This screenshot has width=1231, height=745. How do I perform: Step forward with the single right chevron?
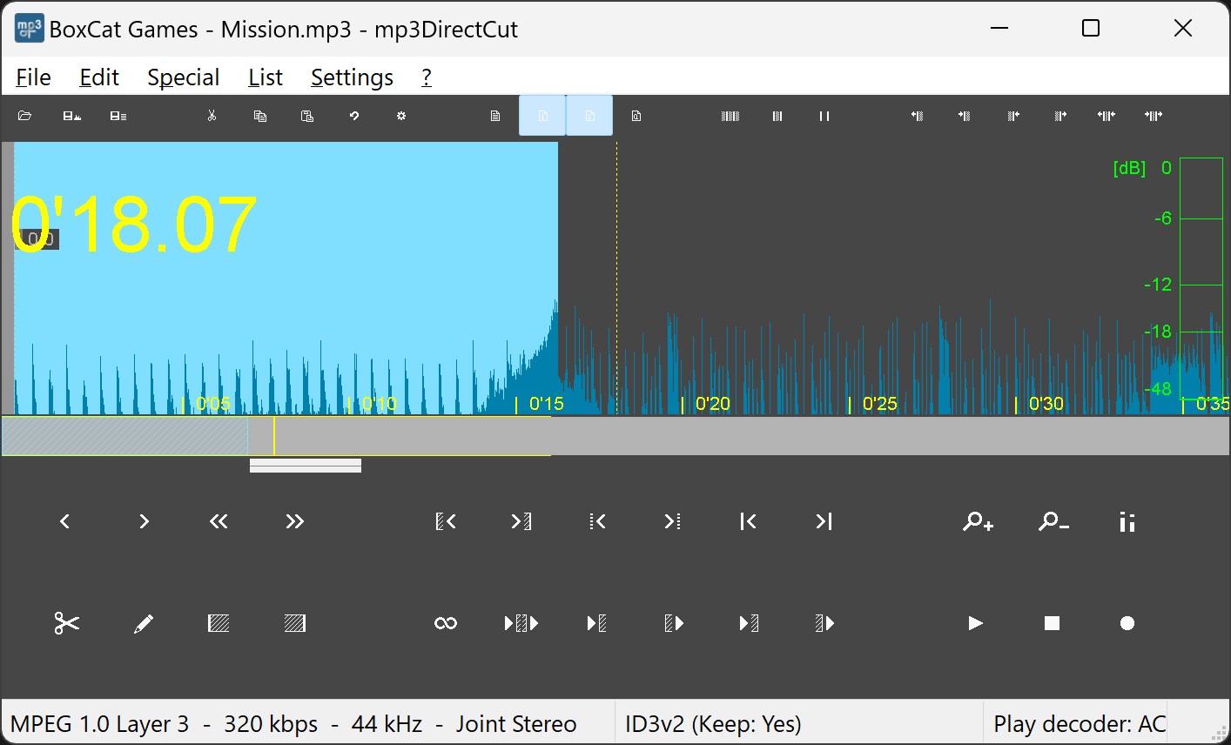[x=145, y=521]
